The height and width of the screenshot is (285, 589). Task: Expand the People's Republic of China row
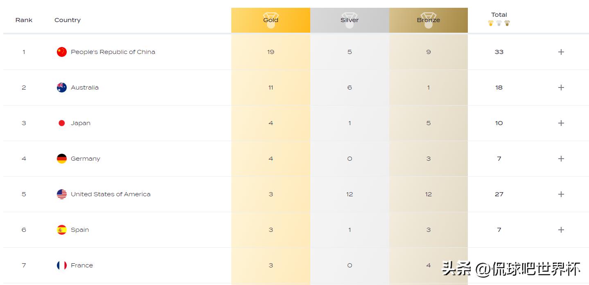tap(561, 52)
